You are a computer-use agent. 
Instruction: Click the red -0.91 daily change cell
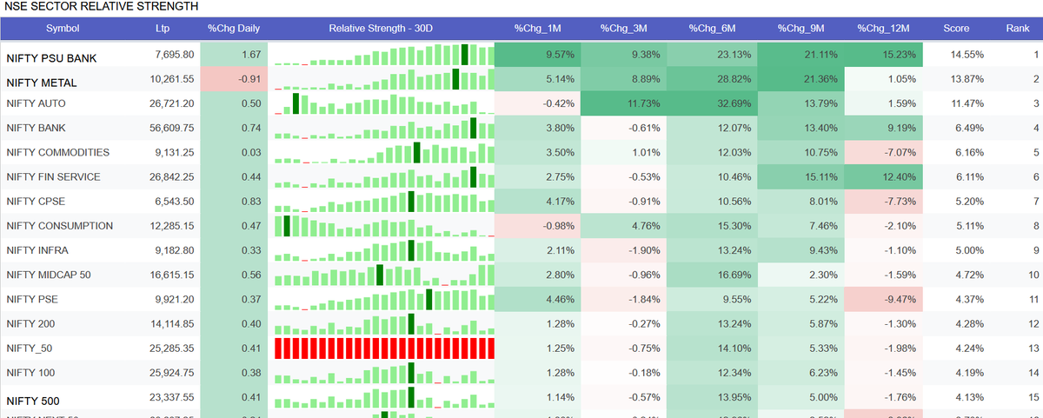[x=234, y=79]
